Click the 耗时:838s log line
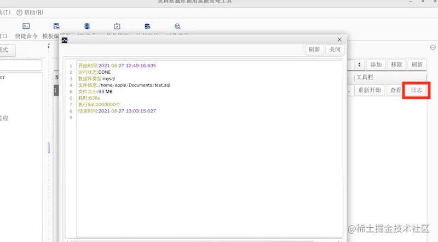This screenshot has width=438, height=242. (x=89, y=98)
